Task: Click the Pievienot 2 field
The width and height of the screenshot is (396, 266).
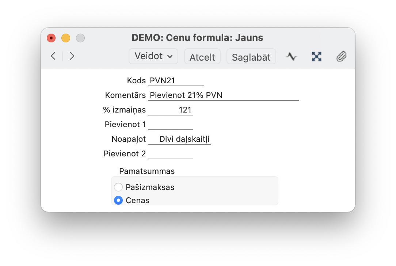Action: click(x=171, y=154)
